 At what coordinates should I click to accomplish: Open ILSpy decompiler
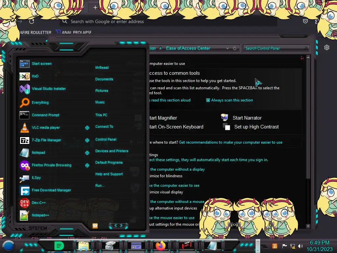30,178
